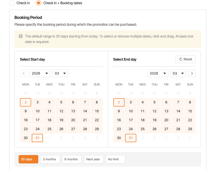Image resolution: width=210 pixels, height=170 pixels.
Task: Click the next month arrow icon
Action: click(192, 73)
